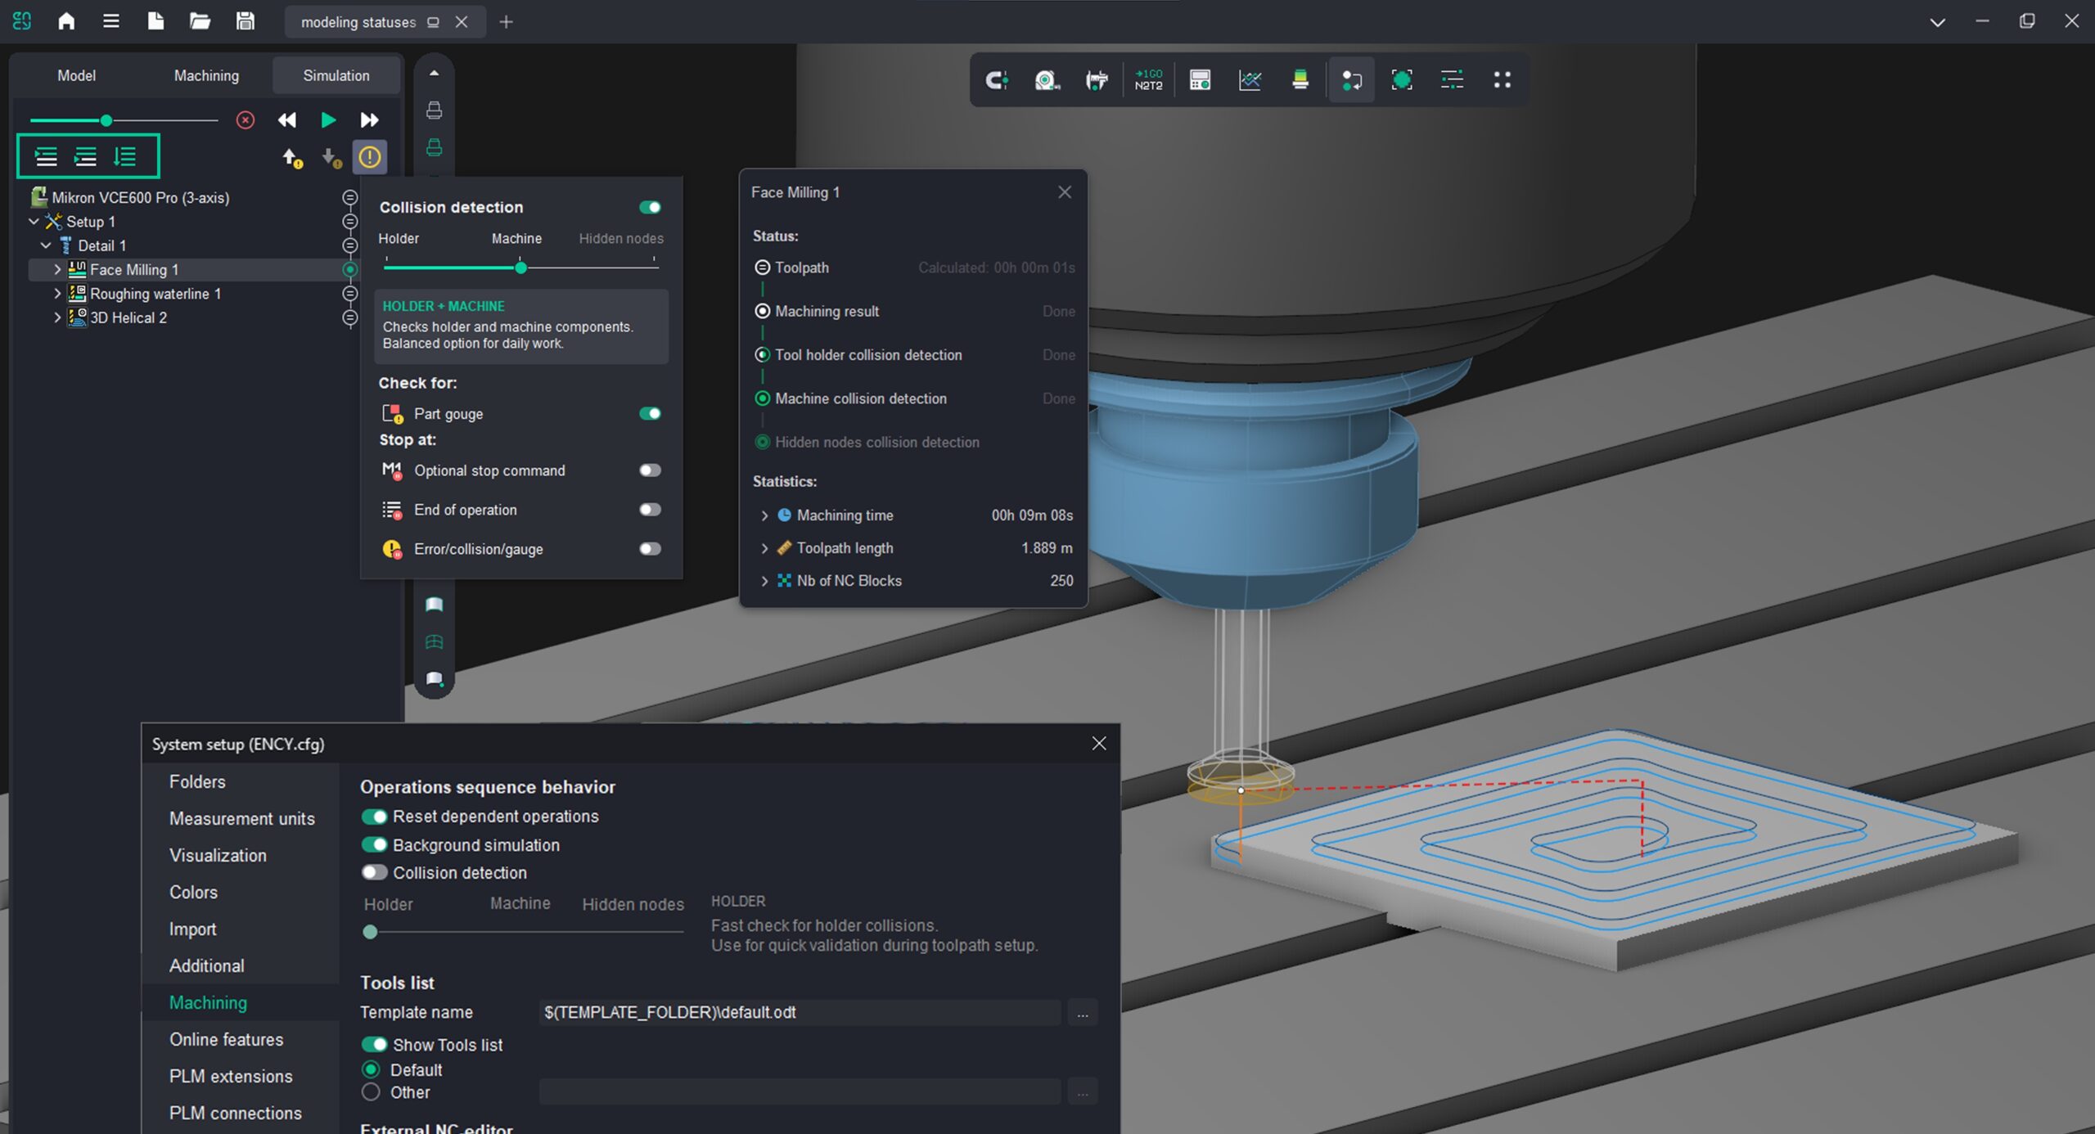Open Visualization in System setup list

[x=218, y=855]
